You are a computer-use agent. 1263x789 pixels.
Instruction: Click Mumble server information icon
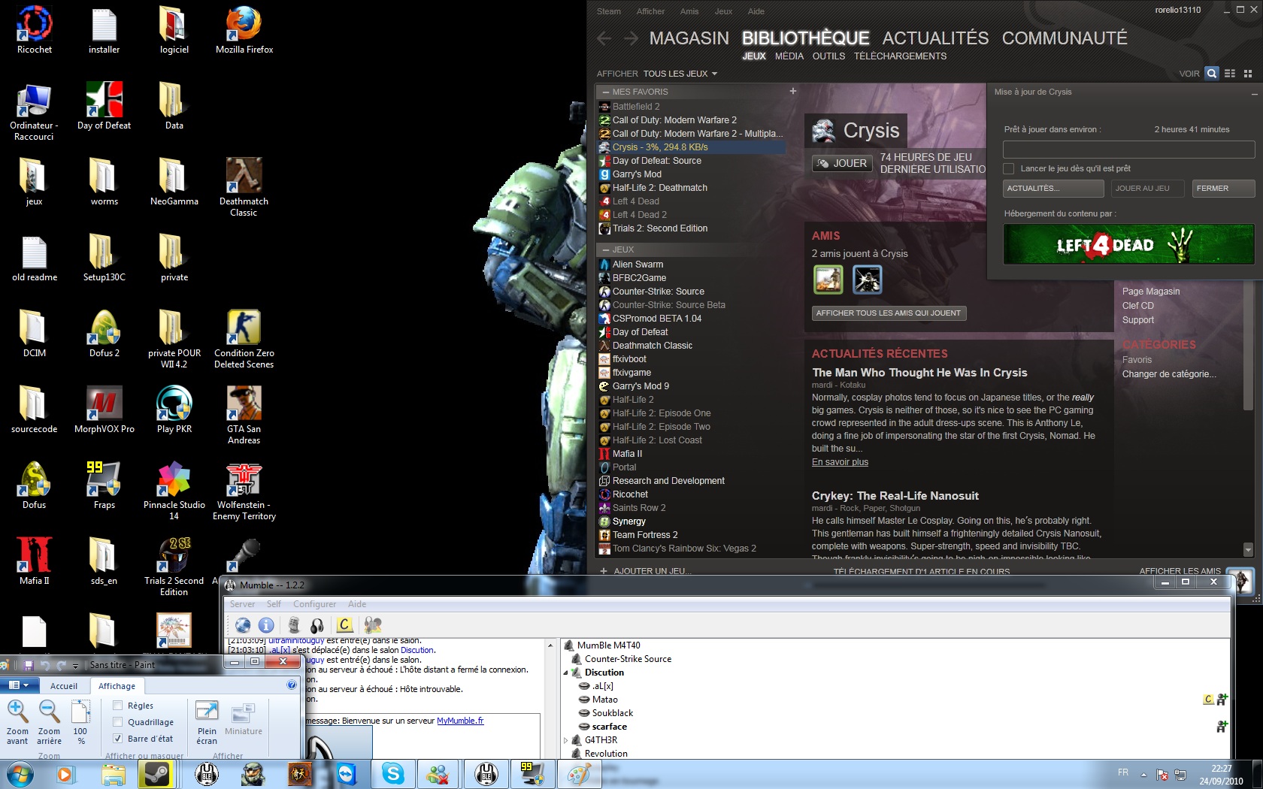coord(266,624)
